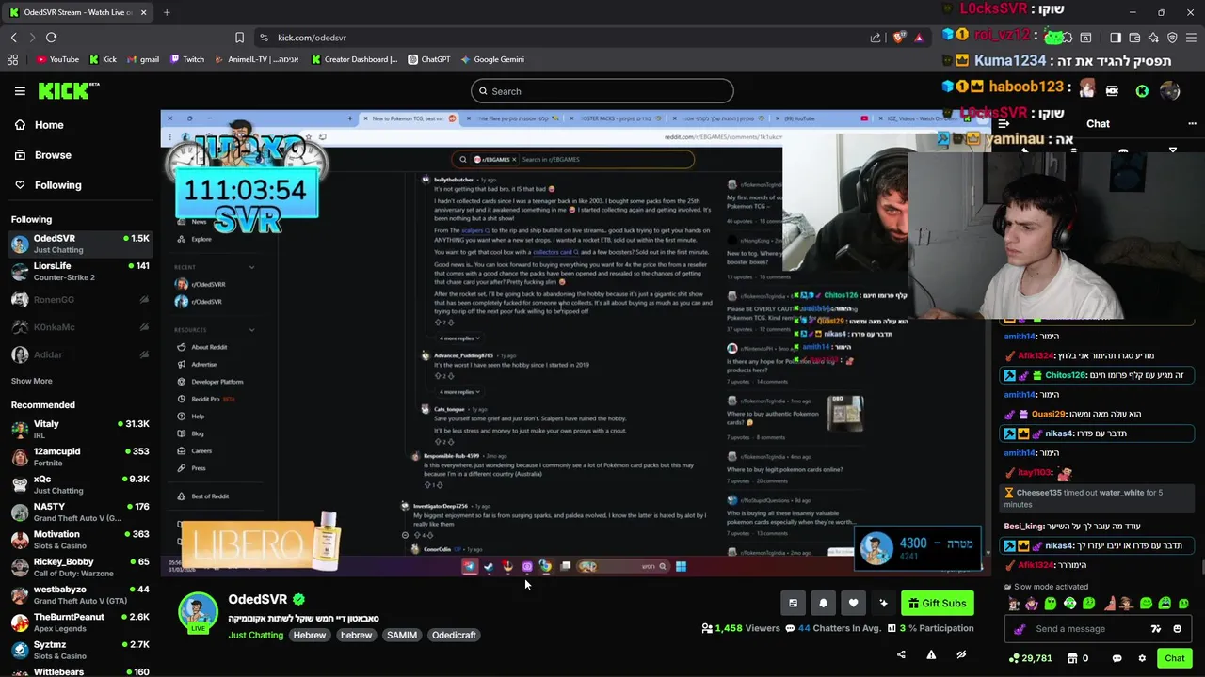Viewport: 1205px width, 677px height.
Task: Open the user profile avatar menu
Action: [1170, 91]
